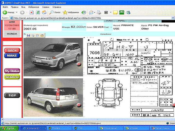Refresh the page with green arrows icon
The width and height of the screenshot is (175, 131).
point(38,12)
